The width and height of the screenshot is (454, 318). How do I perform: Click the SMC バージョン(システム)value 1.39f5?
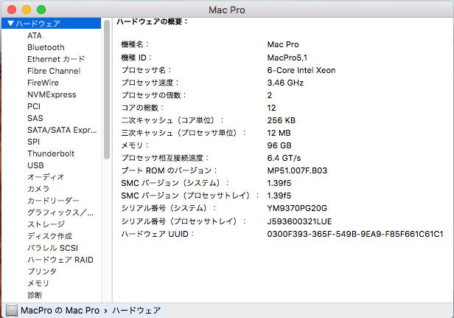pos(279,183)
